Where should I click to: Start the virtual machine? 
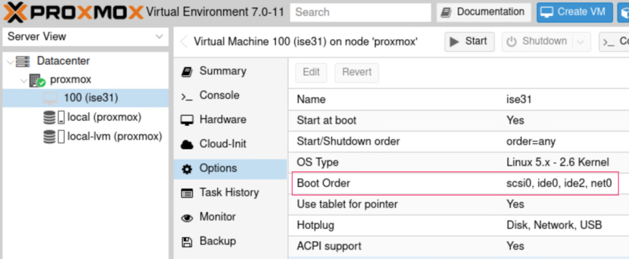pos(469,42)
